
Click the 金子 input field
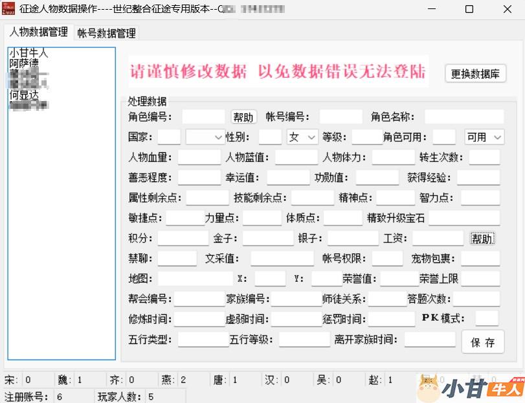(x=268, y=238)
